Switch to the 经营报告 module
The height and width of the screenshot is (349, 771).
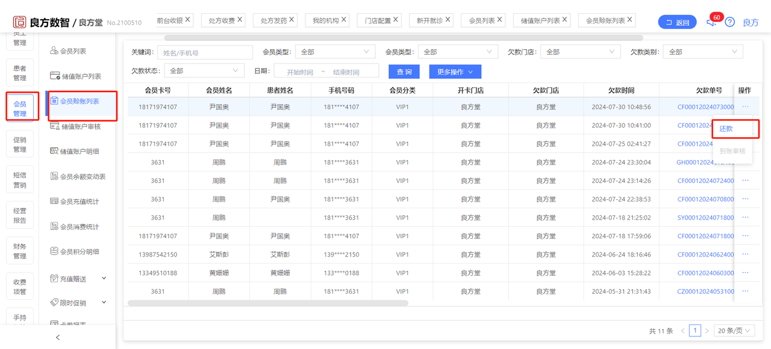(x=20, y=215)
